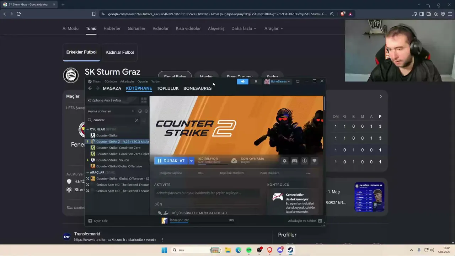455x256 pixels.
Task: Switch Steam library to grid view icon
Action: pos(144,100)
